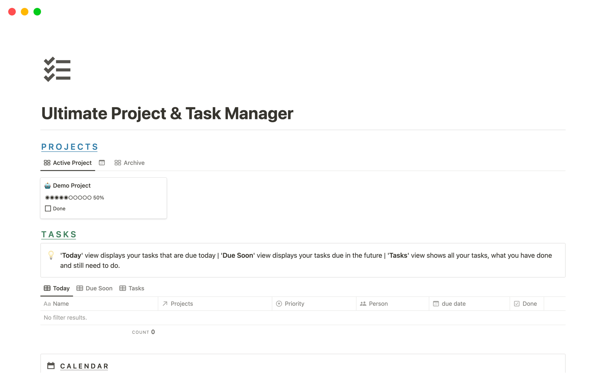606x379 pixels.
Task: Toggle the Done checkbox on Demo Project card
Action: [x=48, y=208]
